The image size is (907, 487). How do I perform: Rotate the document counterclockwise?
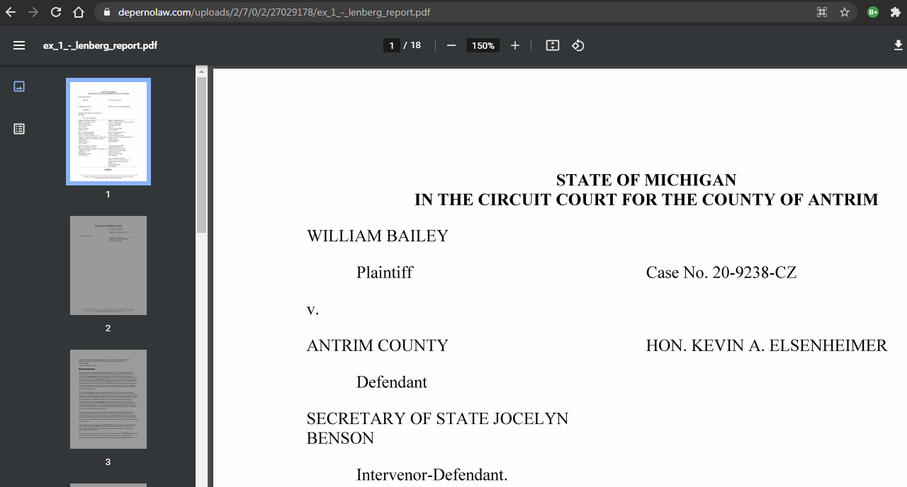(x=578, y=45)
